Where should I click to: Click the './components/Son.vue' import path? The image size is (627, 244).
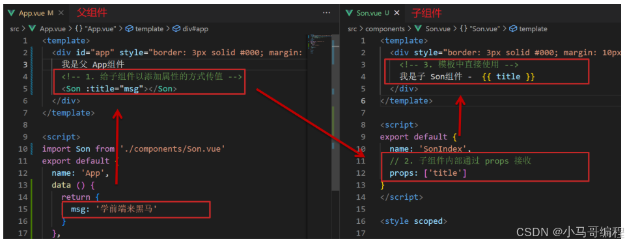pyautogui.click(x=173, y=149)
